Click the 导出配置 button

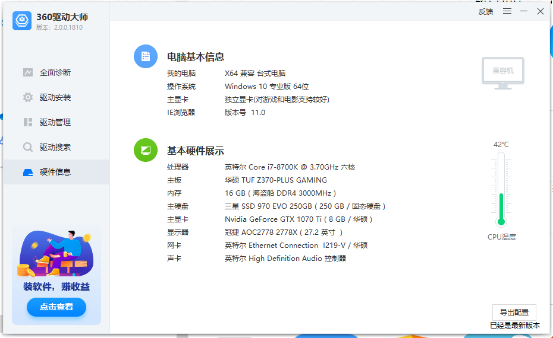[514, 313]
